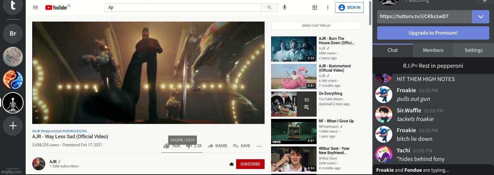Open AJR channel avatar

(x=39, y=164)
